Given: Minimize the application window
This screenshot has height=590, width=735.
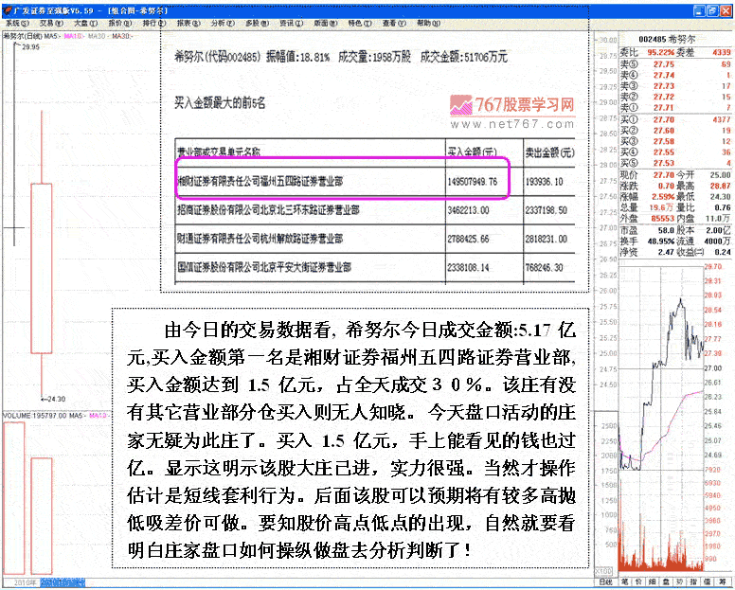Looking at the screenshot, I should point(699,9).
